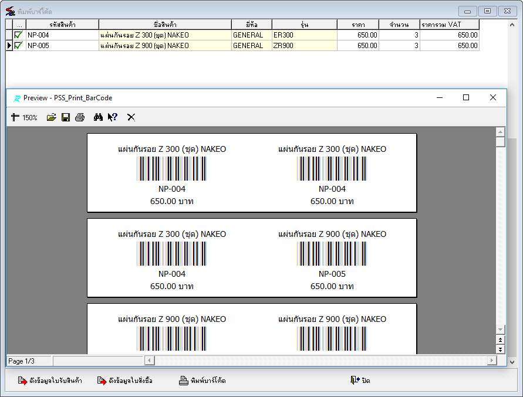Click the What's This help pointer icon
Viewport: 523px width, 397px height.
coord(112,117)
